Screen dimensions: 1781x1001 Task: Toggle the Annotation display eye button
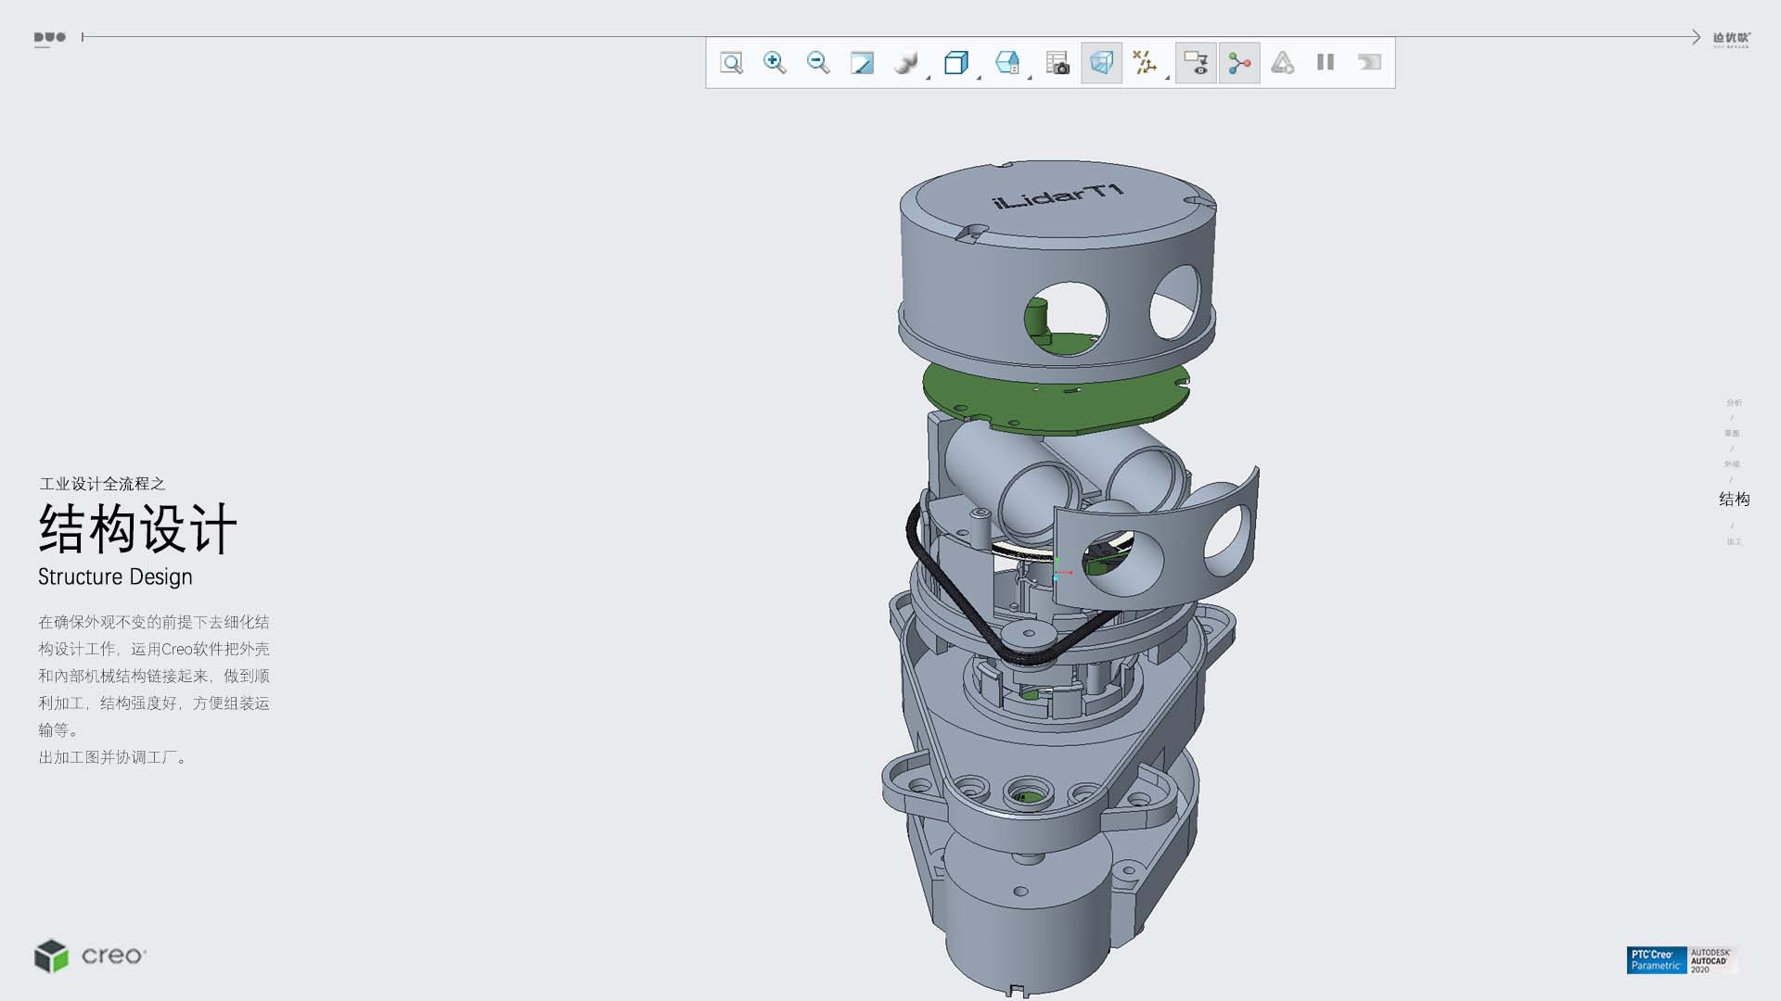pyautogui.click(x=1196, y=63)
